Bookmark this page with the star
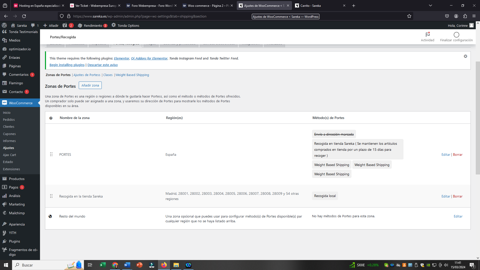The height and width of the screenshot is (270, 480). (x=409, y=16)
